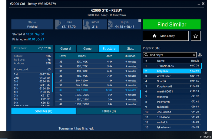Viewport: 212px width, 139px height.
Task: Select player 1KillAllone row
Action: pyautogui.click(x=172, y=117)
